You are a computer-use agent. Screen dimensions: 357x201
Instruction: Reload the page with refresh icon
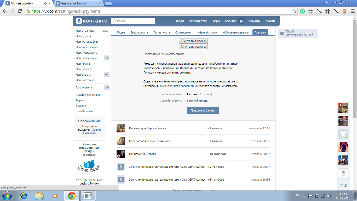click(20, 11)
